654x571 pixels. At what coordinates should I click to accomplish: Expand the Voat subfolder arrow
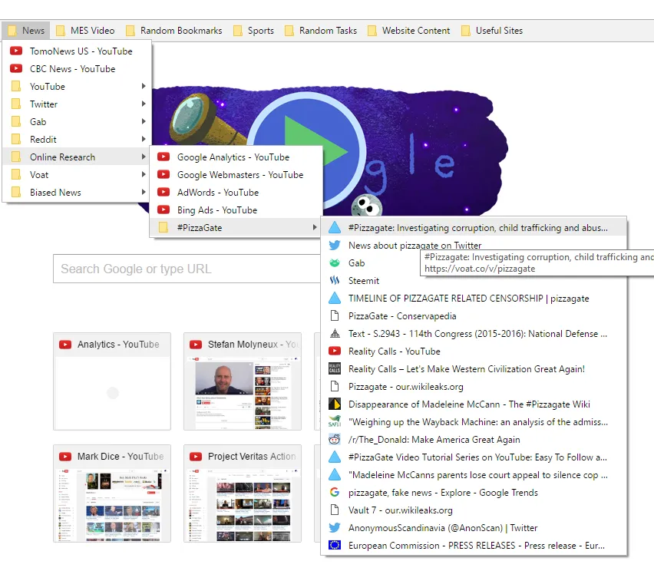tap(144, 174)
